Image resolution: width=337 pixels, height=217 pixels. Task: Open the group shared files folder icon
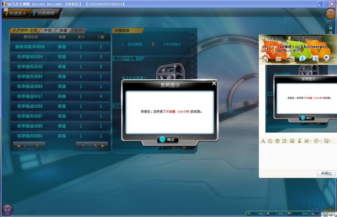pos(278,58)
